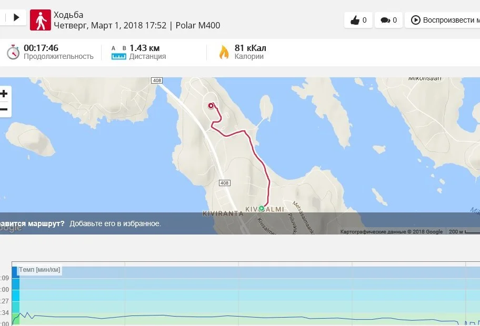Zoom out on the map

pyautogui.click(x=4, y=109)
